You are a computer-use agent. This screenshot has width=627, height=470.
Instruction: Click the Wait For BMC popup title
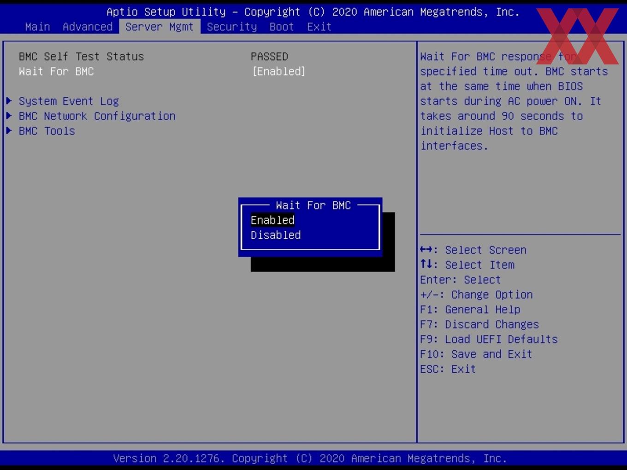pos(313,206)
